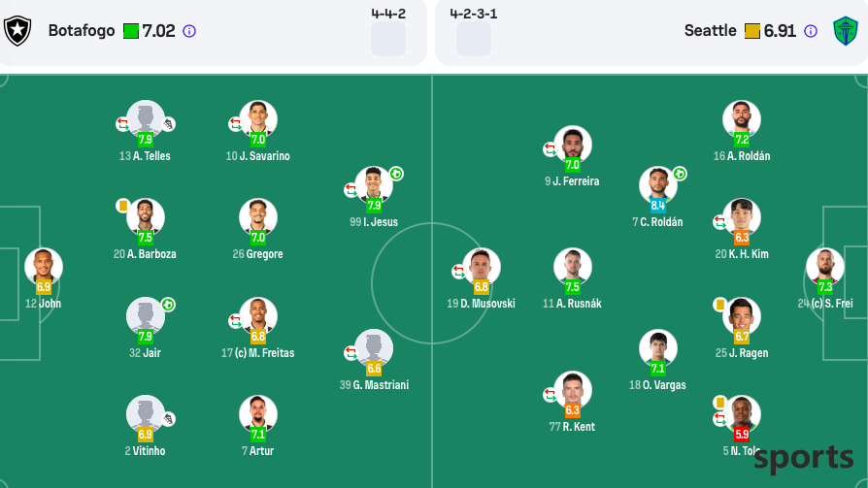Open the A. Rusnák player name link

579,304
